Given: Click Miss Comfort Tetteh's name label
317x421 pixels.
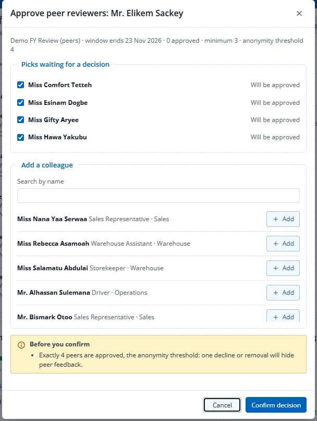Looking at the screenshot, I should click(x=60, y=85).
